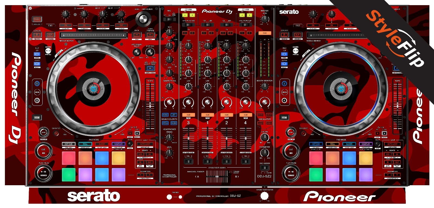Hold the left deck SHIFT button

(37, 117)
